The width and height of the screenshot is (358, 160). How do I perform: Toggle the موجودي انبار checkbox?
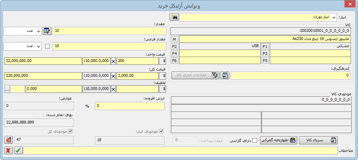click(161, 132)
